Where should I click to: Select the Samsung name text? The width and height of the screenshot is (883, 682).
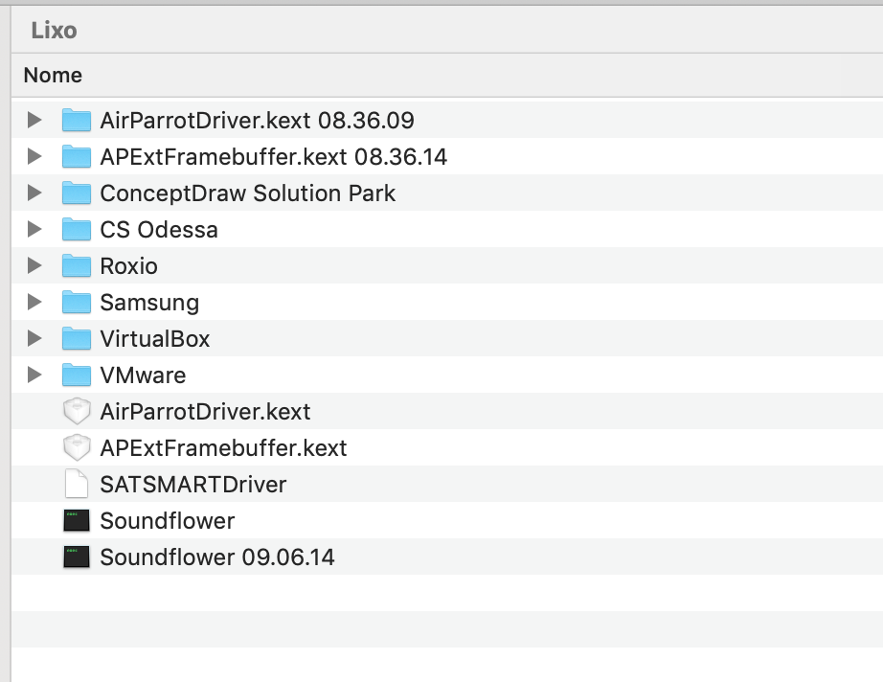(x=149, y=303)
